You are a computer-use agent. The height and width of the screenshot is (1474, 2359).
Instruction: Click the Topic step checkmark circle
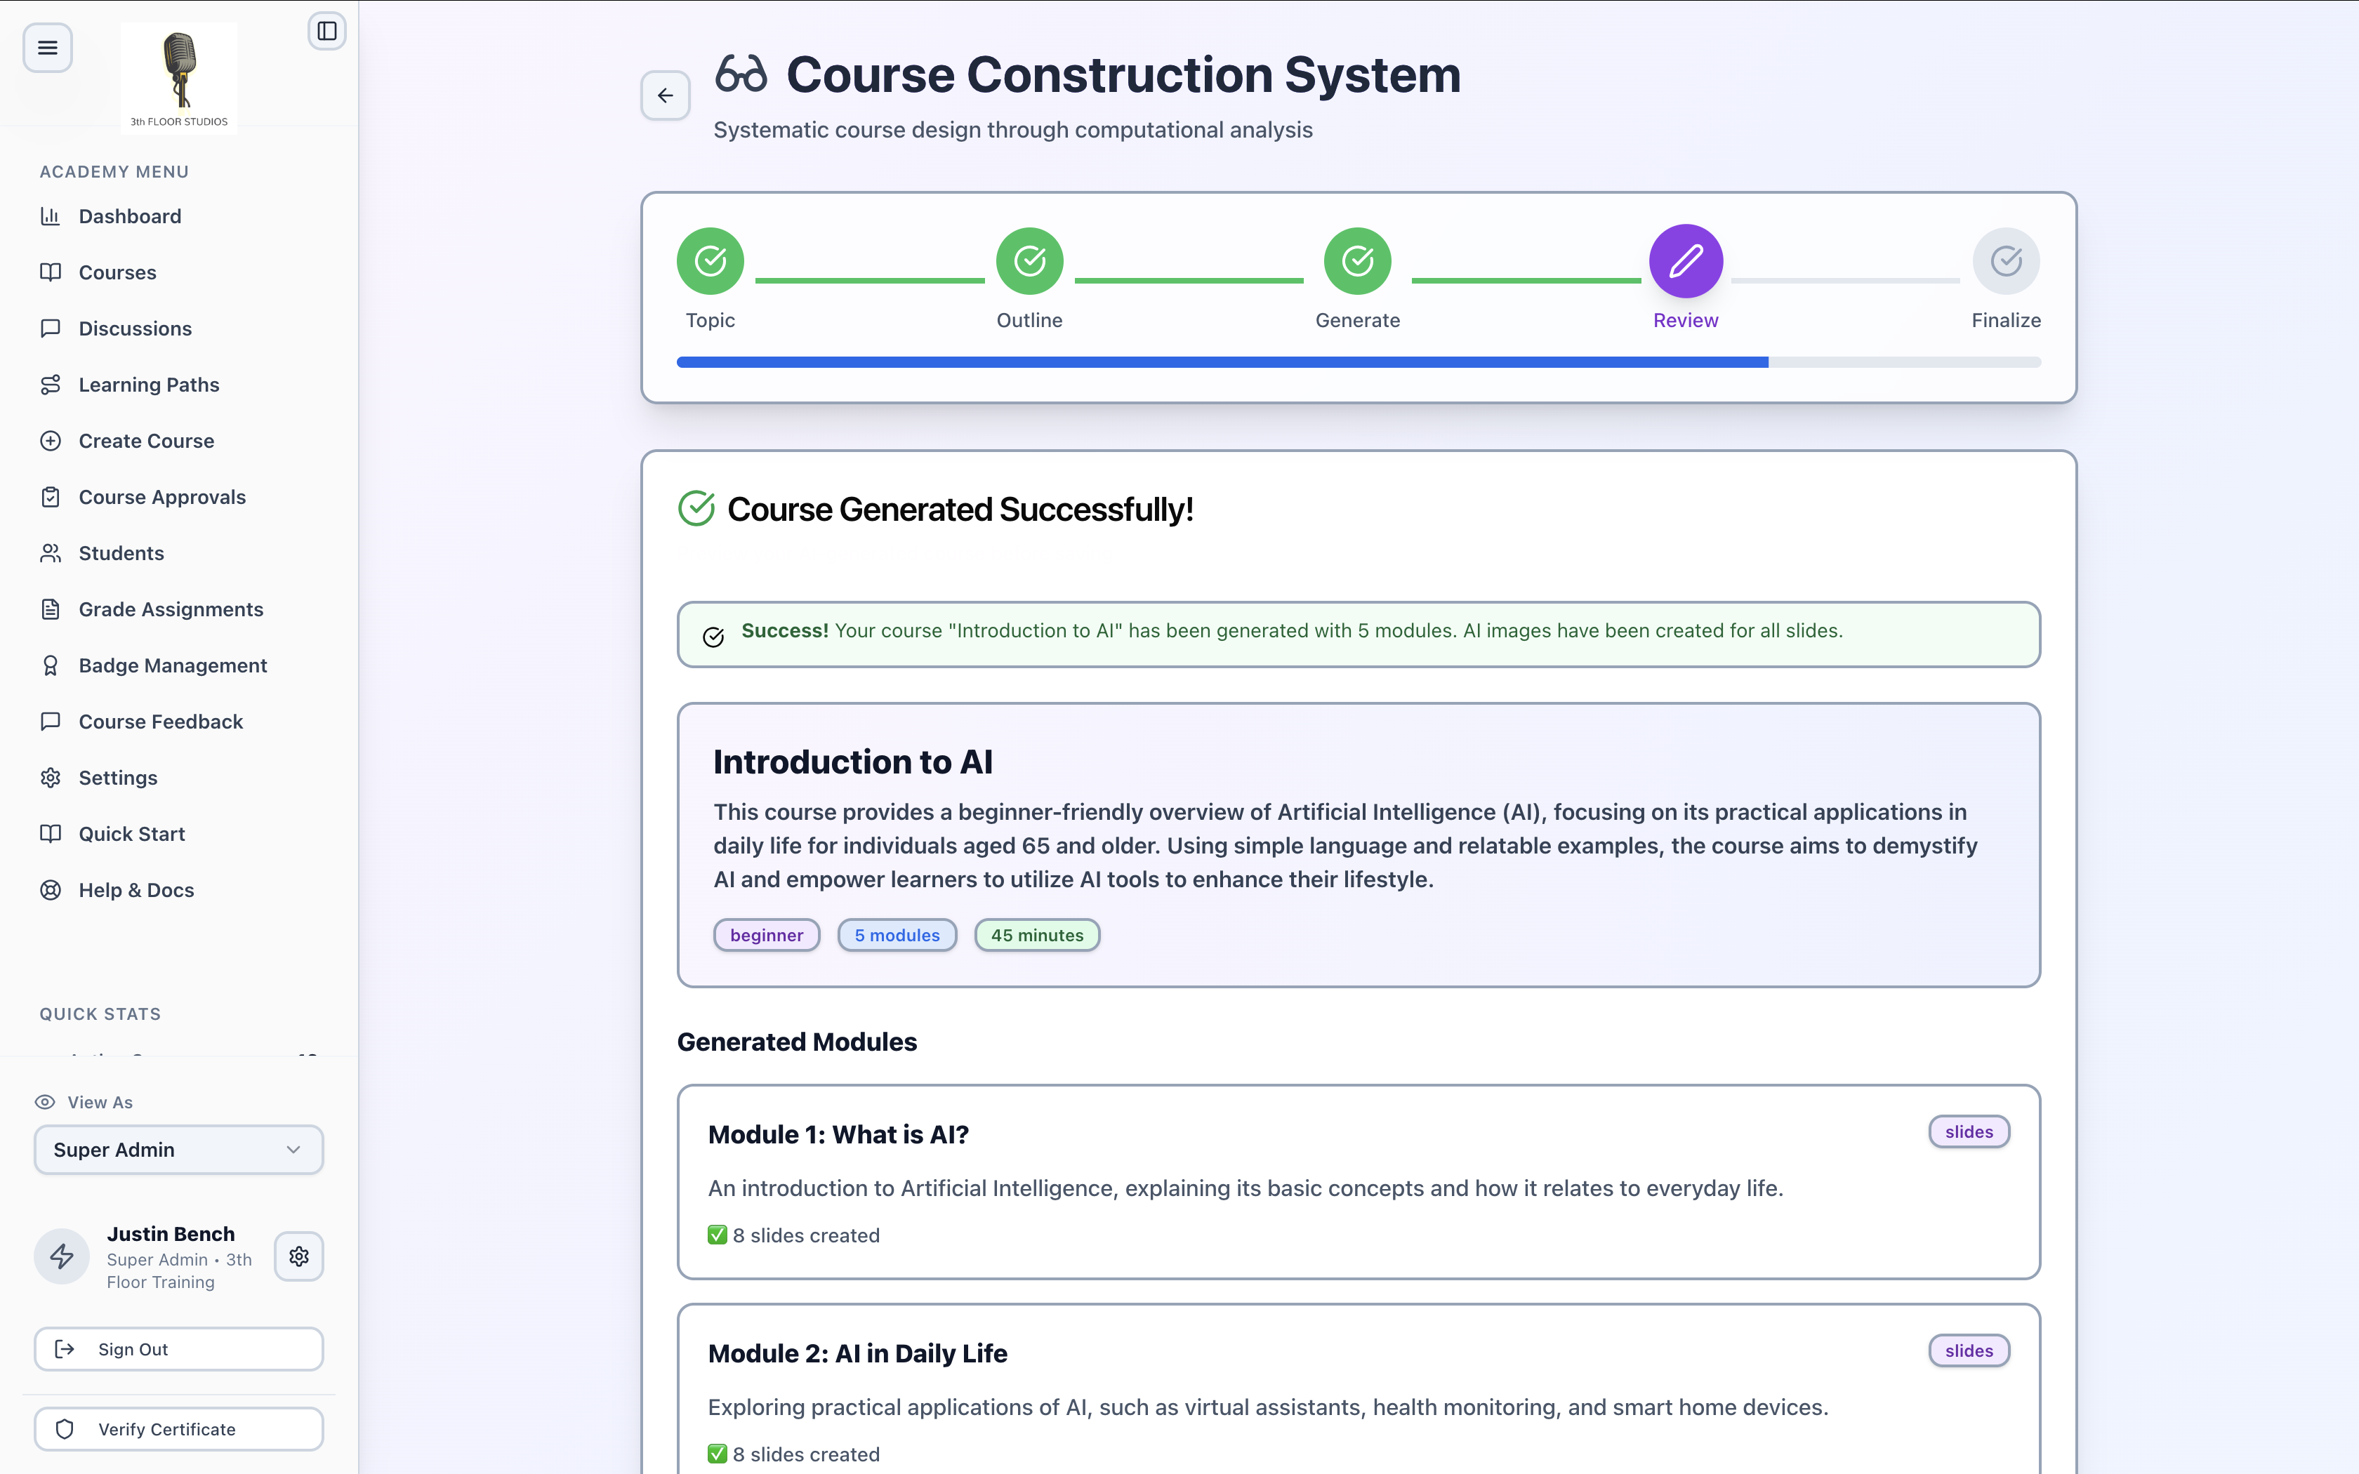click(711, 260)
